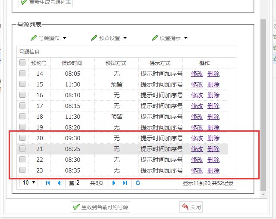Go to next page of the list
Screen dimensions: 276x219
pos(114,183)
